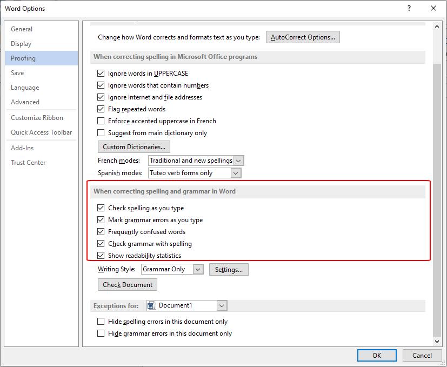Click the Help question mark icon
The width and height of the screenshot is (447, 367).
410,8
